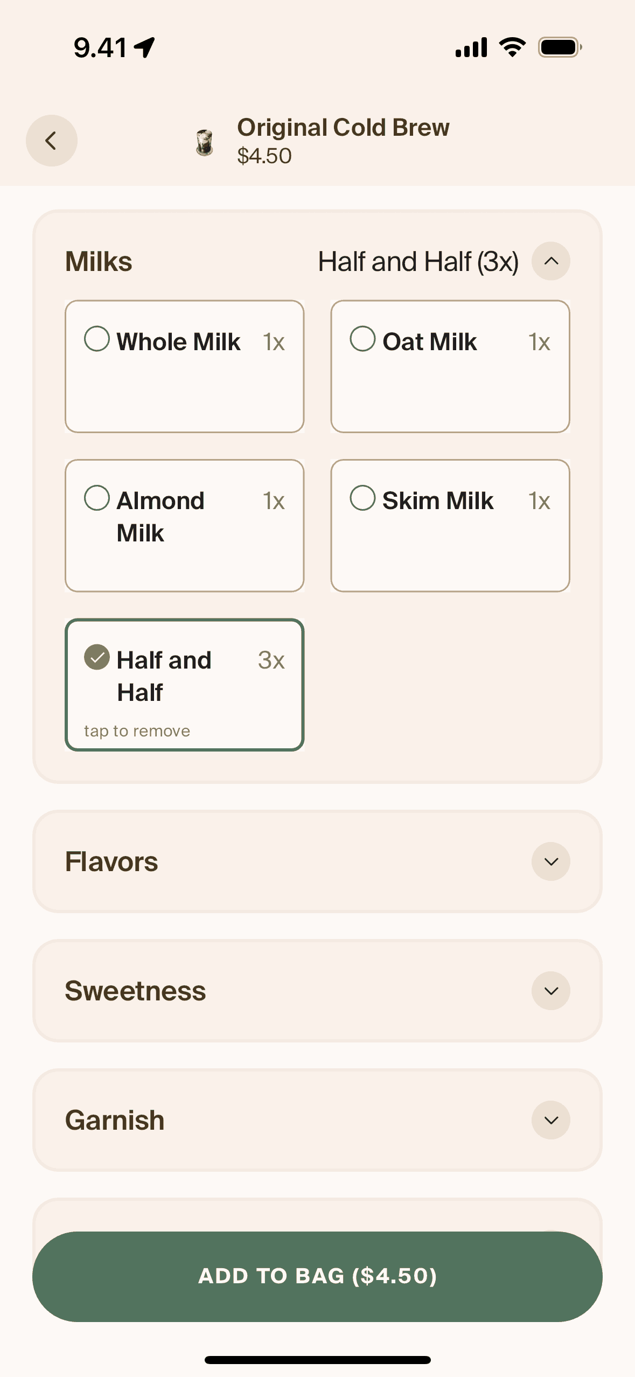Tap the location arrow in status bar
Viewport: 635px width, 1377px height.
pyautogui.click(x=145, y=47)
